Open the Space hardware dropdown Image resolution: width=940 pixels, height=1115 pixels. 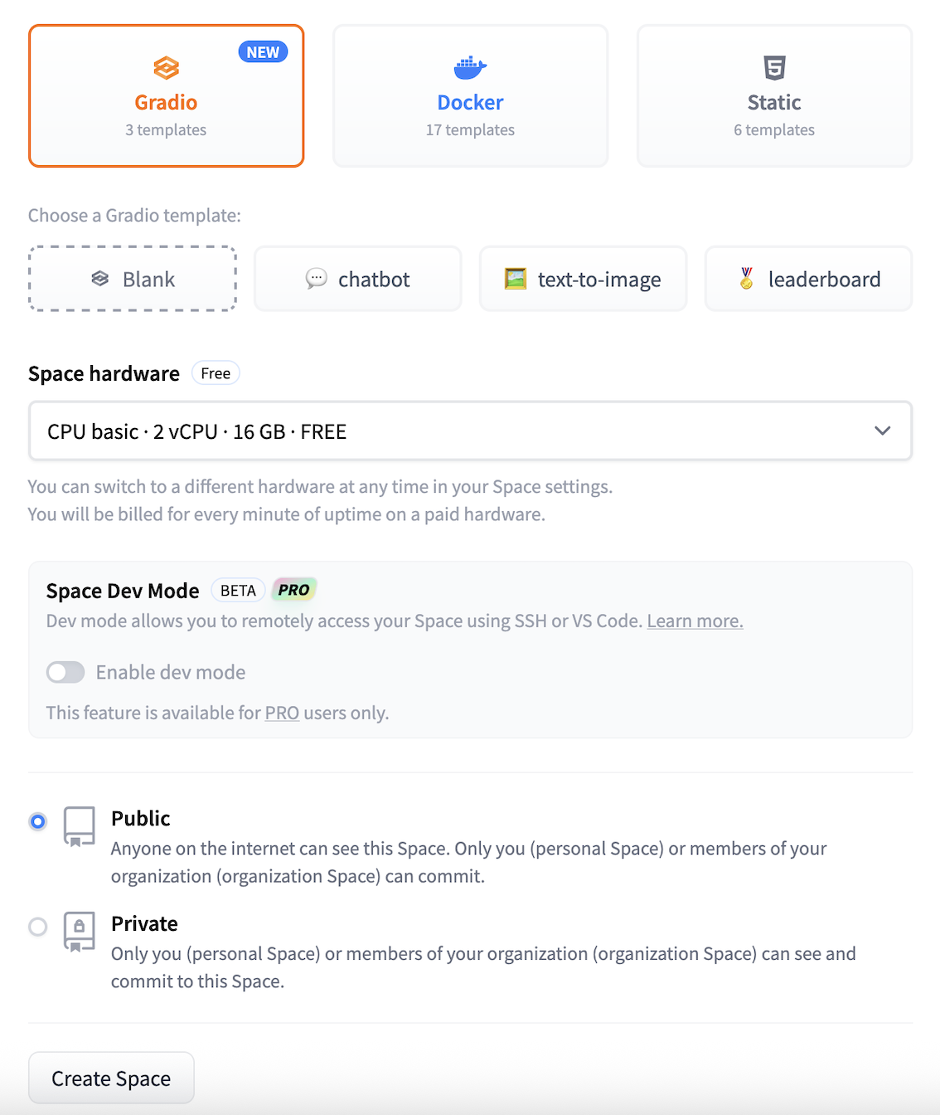470,431
